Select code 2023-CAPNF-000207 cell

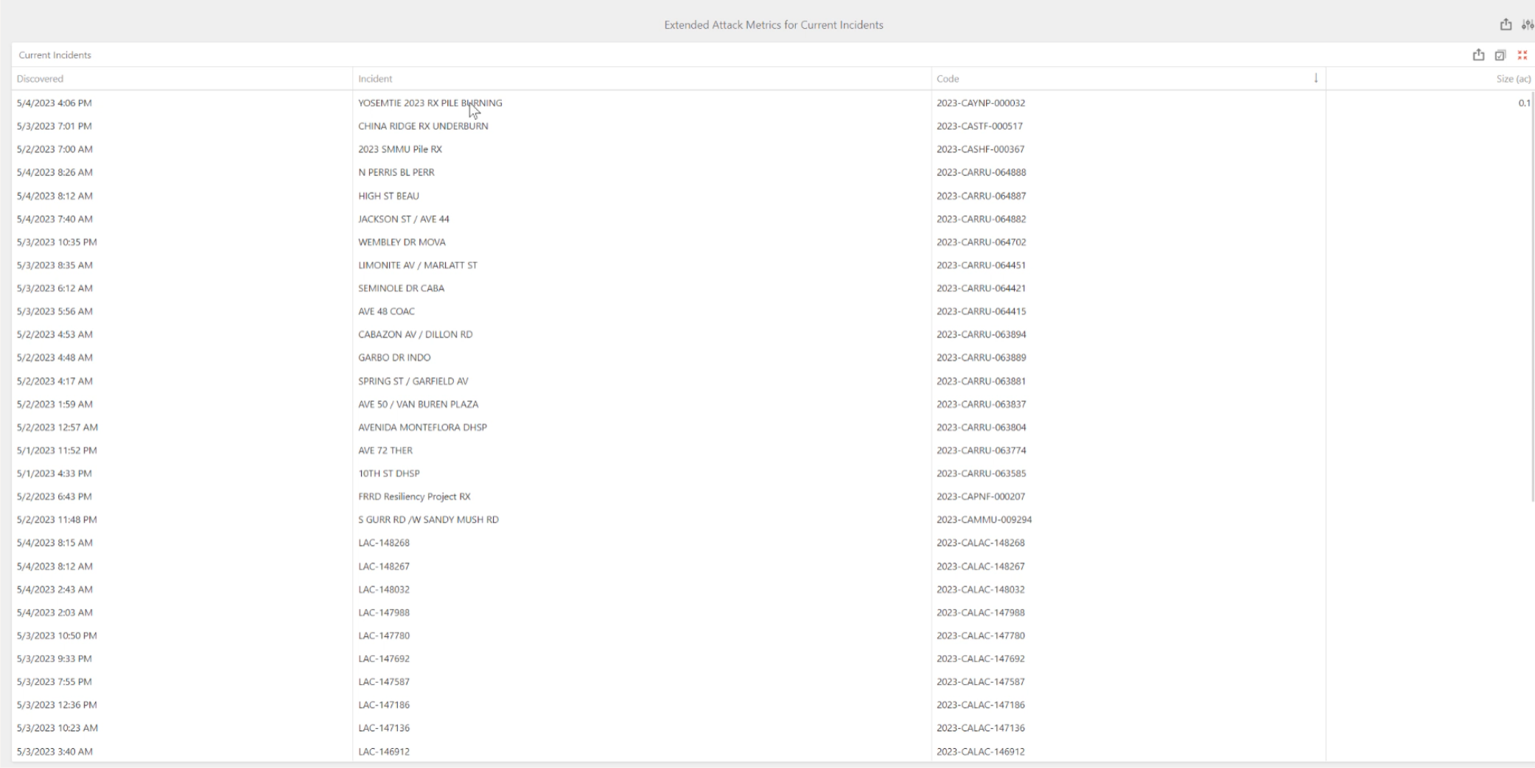[980, 496]
